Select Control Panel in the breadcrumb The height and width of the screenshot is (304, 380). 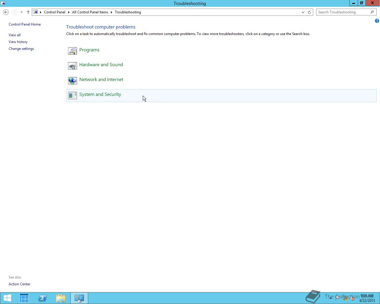coord(55,12)
